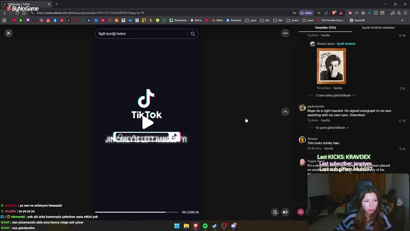
Task: Open the SteamDB bookmark
Action: (x=357, y=20)
